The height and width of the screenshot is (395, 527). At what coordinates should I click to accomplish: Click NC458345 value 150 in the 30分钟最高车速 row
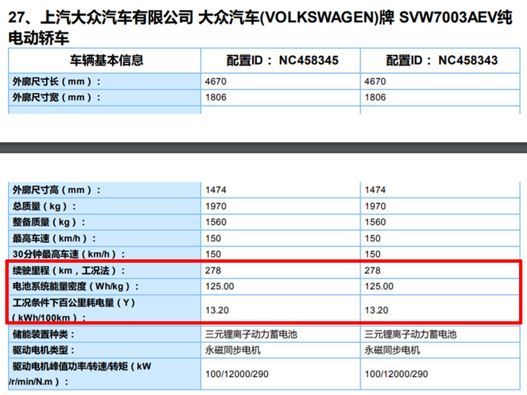pos(213,254)
